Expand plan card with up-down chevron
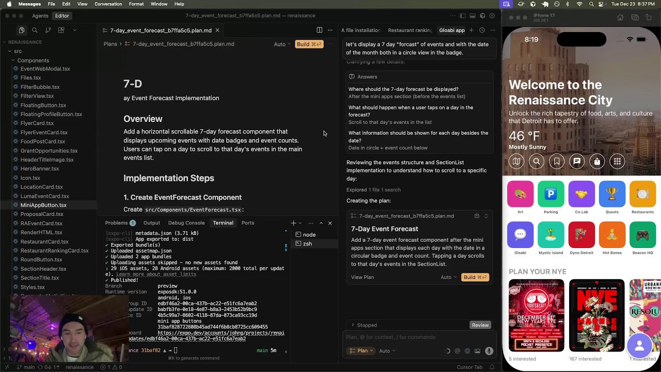The image size is (661, 372). 486,216
